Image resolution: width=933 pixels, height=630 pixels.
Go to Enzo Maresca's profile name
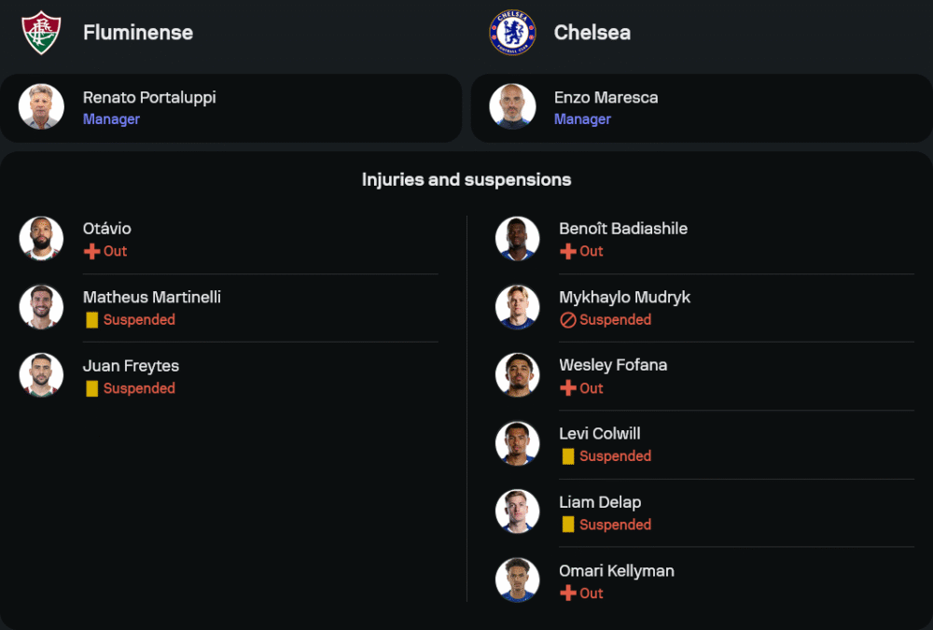tap(606, 97)
